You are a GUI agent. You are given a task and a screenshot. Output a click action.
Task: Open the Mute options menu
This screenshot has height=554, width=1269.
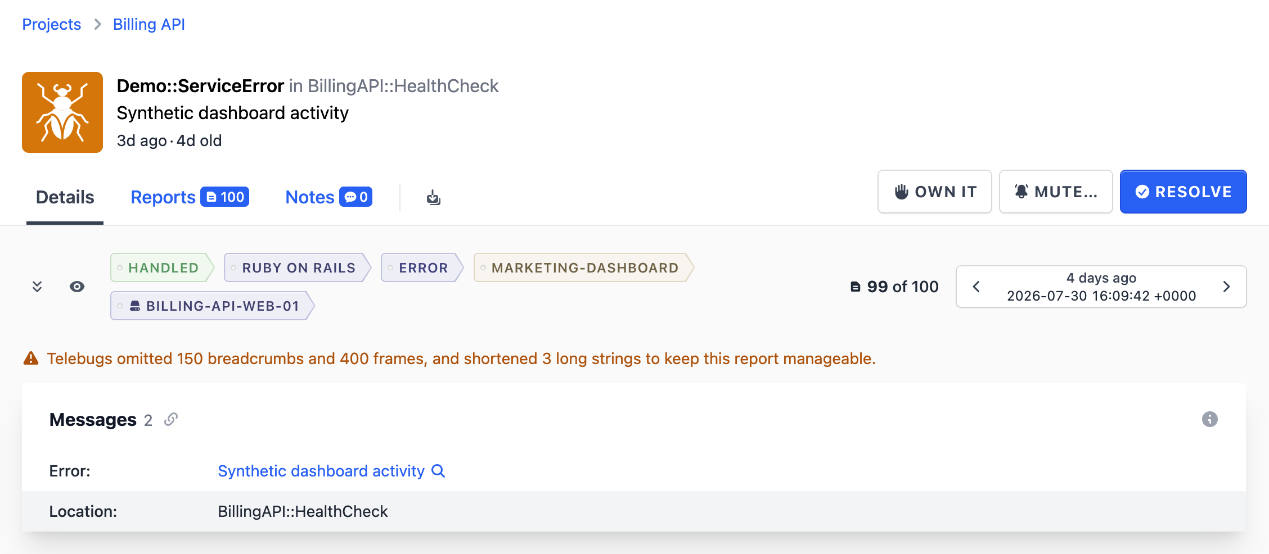click(1056, 192)
